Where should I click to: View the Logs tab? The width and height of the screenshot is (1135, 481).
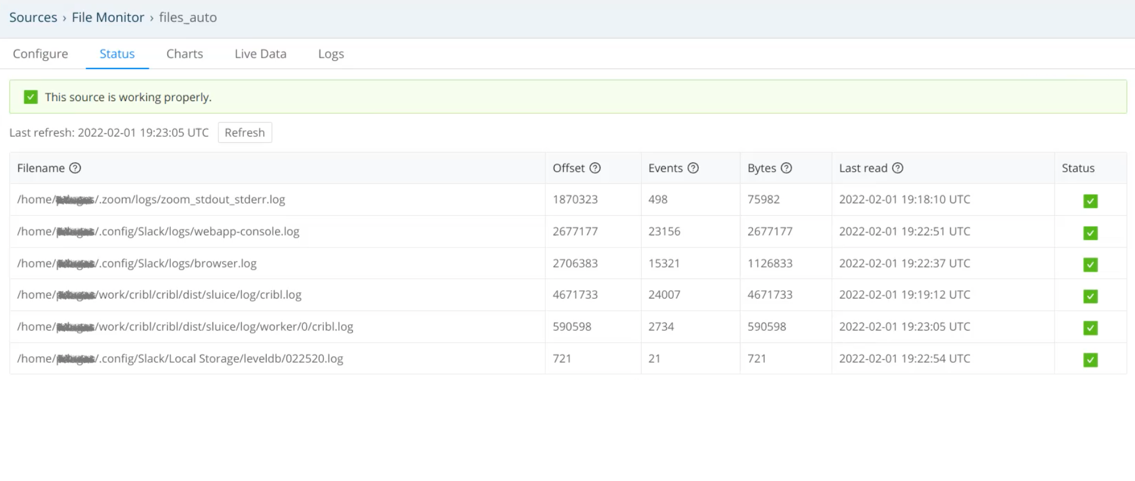click(x=331, y=54)
